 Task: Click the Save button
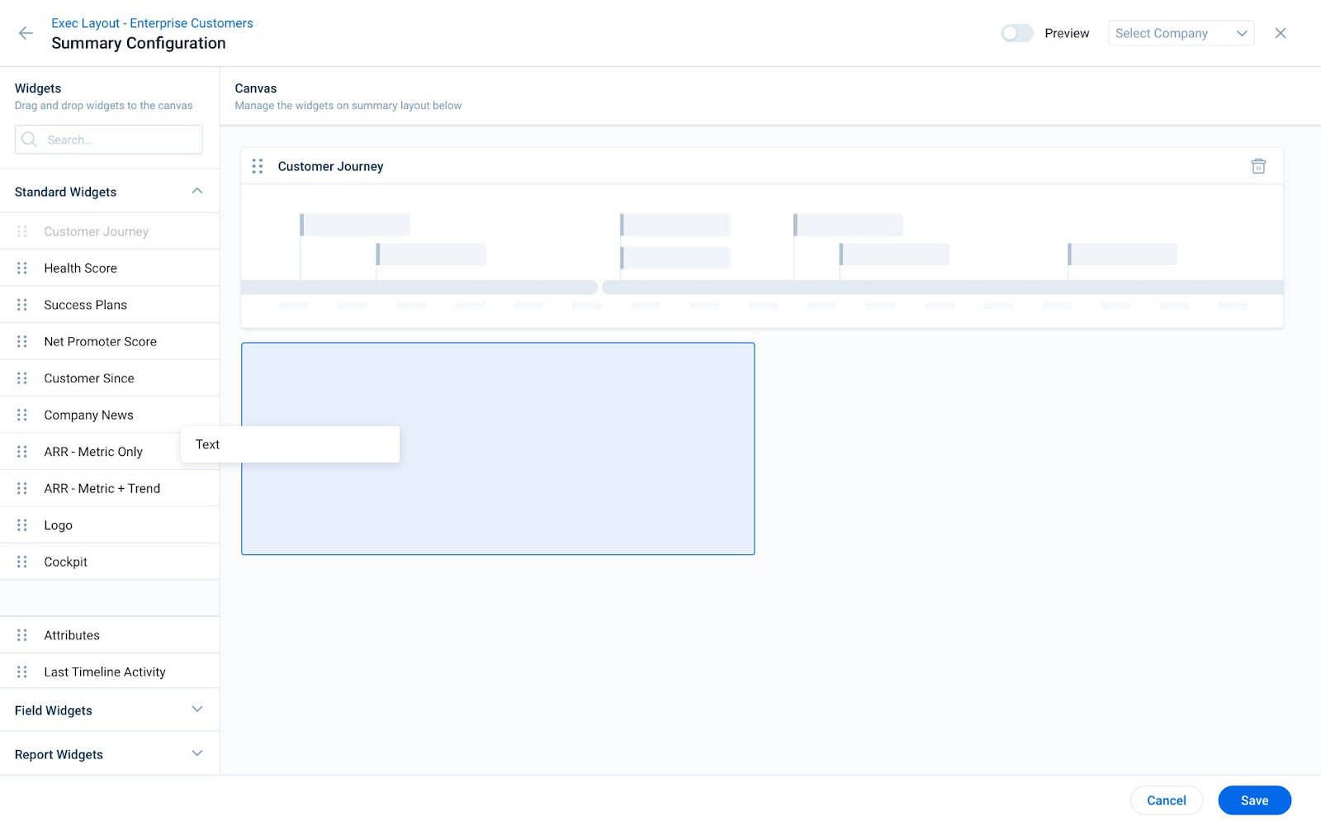click(1254, 800)
